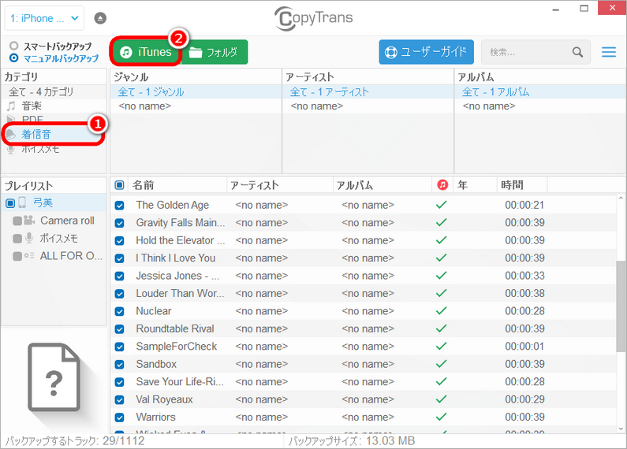Uncheck Save Your Life track

[x=119, y=382]
